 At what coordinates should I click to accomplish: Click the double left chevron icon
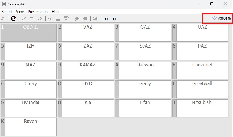[x=24, y=19]
